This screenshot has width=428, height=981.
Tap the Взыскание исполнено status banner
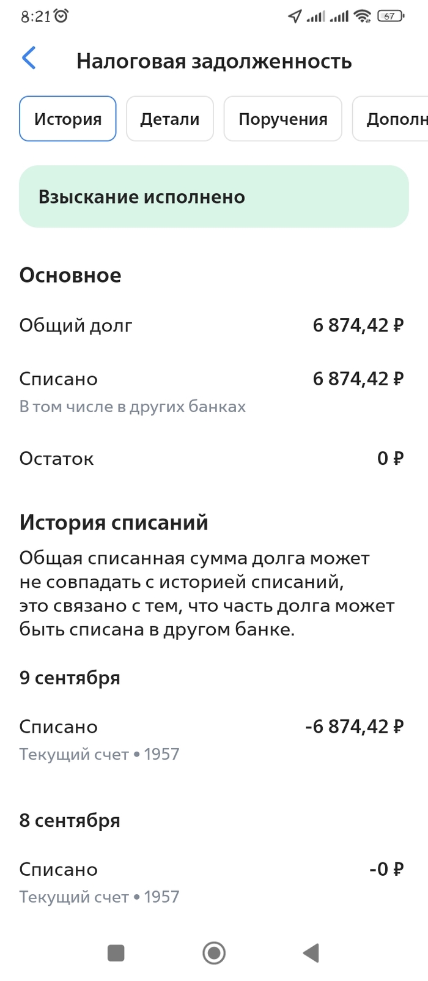pyautogui.click(x=213, y=196)
